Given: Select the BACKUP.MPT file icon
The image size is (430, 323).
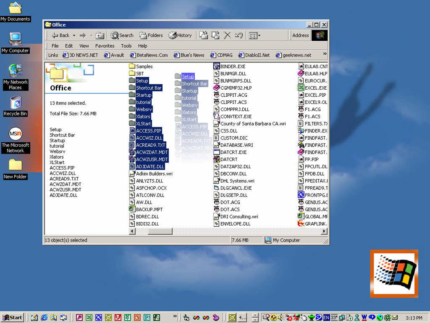Looking at the screenshot, I should [132, 209].
